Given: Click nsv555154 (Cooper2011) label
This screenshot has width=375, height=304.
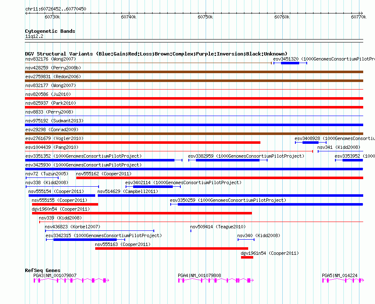Looking at the screenshot, I should 56,191.
